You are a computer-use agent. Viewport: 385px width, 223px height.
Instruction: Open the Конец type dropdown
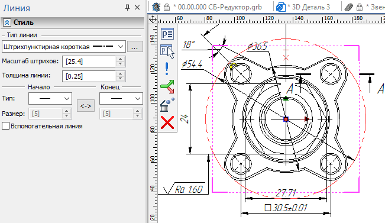click(x=121, y=98)
